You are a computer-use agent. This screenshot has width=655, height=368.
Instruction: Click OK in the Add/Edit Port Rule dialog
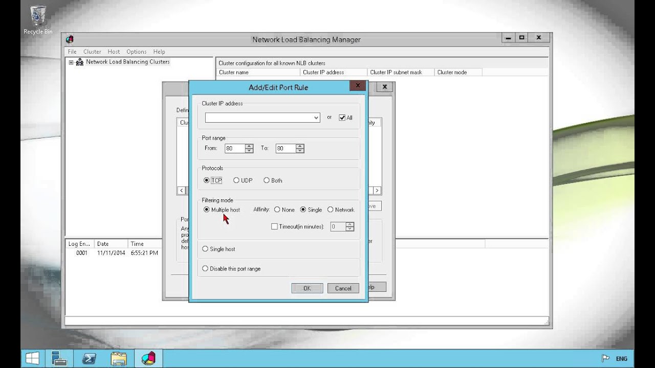pyautogui.click(x=307, y=288)
